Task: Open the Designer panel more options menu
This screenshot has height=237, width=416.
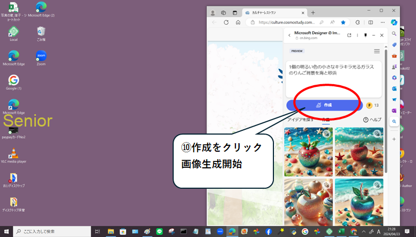Action: pyautogui.click(x=358, y=35)
